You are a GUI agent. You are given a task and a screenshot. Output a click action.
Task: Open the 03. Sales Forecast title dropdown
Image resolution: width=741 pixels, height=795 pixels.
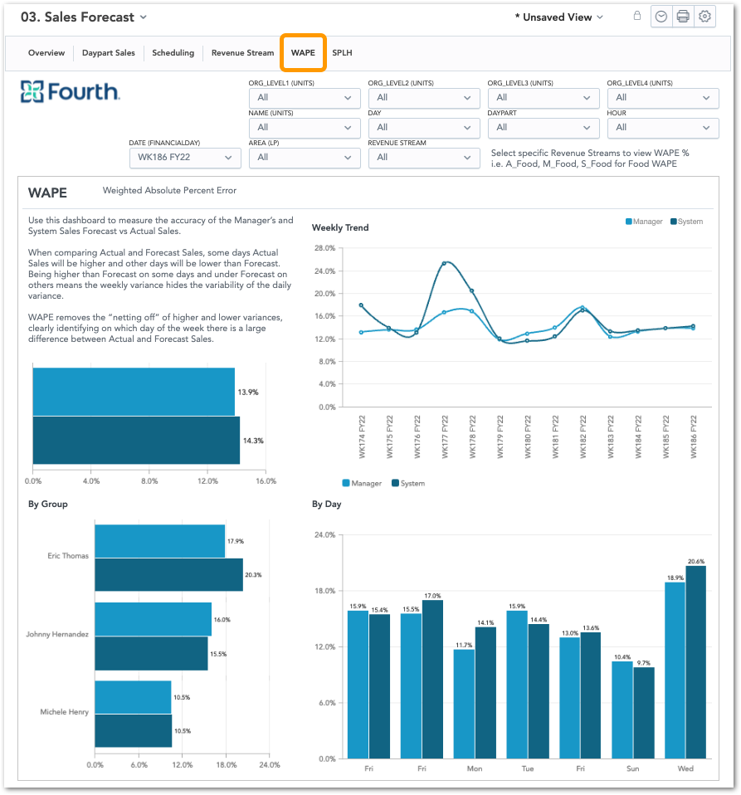click(x=83, y=17)
